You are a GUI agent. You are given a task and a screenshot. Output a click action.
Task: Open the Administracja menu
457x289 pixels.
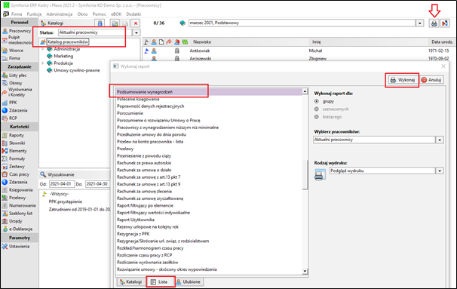[x=60, y=14]
